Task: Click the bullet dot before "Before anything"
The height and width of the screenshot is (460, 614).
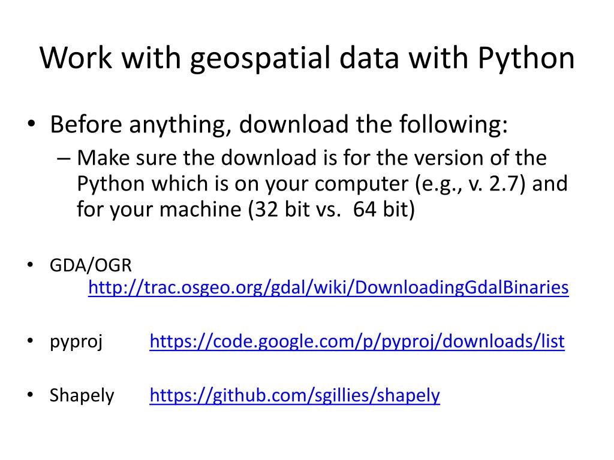Action: click(x=31, y=123)
